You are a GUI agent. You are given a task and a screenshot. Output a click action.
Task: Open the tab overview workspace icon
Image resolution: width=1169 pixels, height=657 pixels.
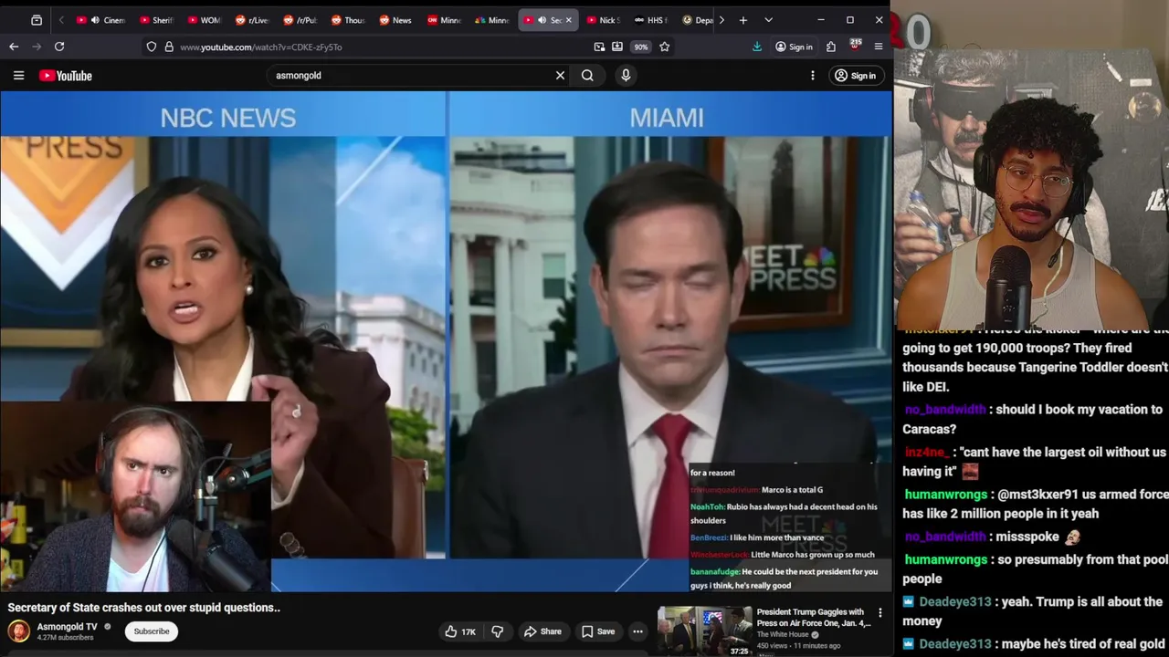tap(37, 20)
